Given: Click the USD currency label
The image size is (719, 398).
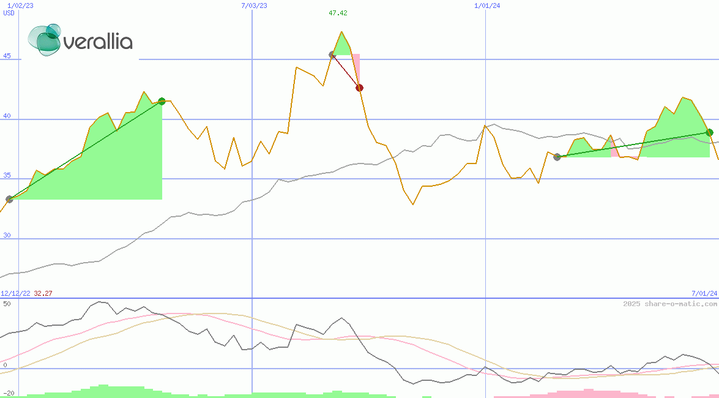Looking at the screenshot, I should pyautogui.click(x=9, y=13).
